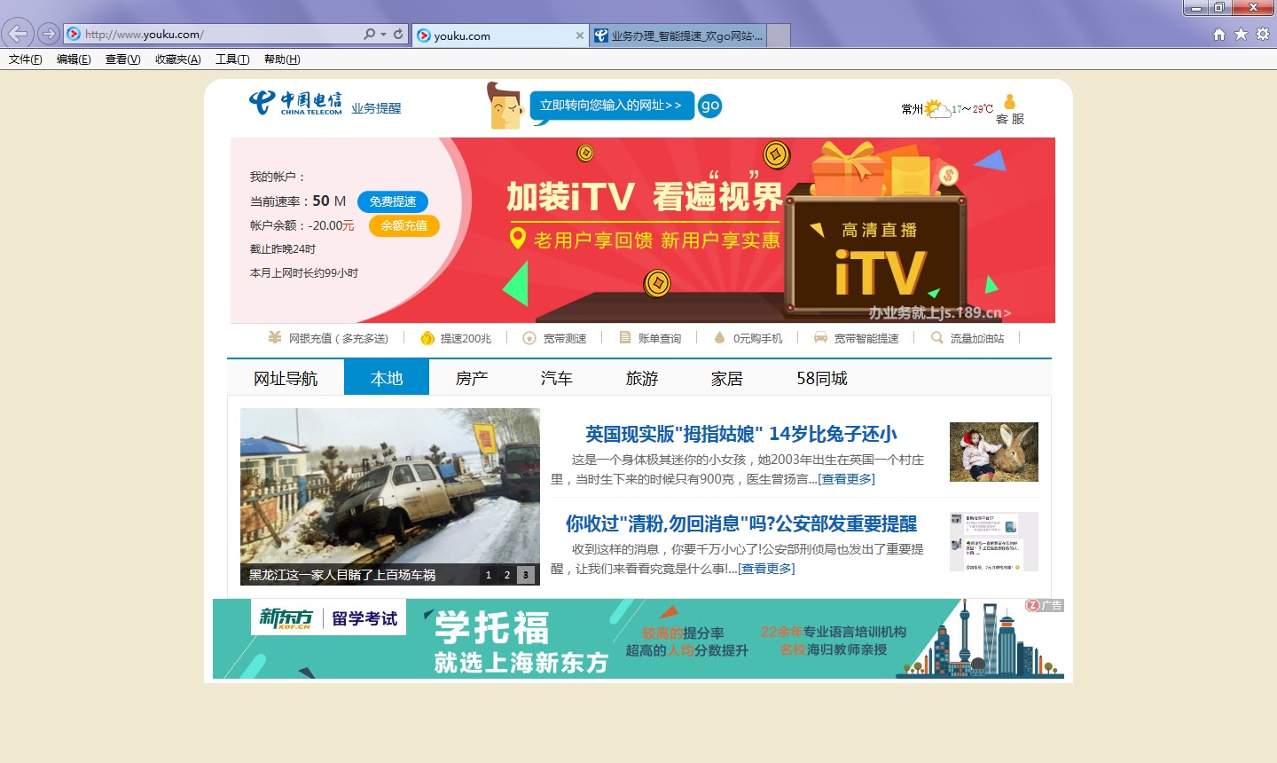Switch to the 业务办理_智能提速 tab

pos(678,35)
